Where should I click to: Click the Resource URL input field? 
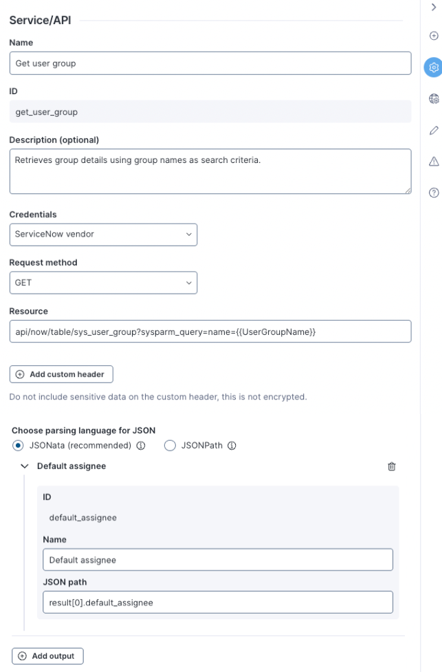pyautogui.click(x=210, y=332)
